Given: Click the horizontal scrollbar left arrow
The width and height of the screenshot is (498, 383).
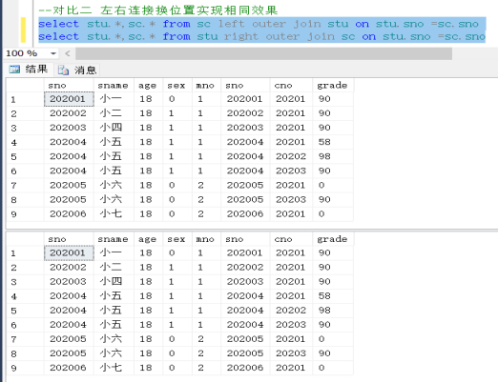Looking at the screenshot, I should point(68,53).
